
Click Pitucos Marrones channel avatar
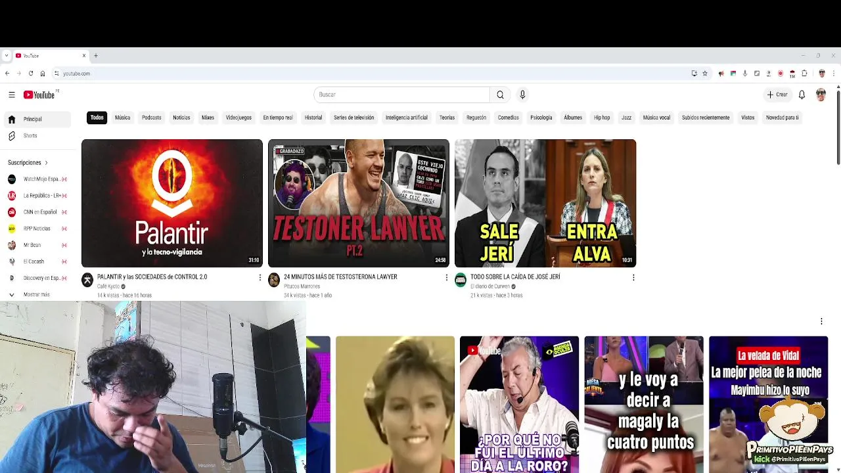coord(274,281)
